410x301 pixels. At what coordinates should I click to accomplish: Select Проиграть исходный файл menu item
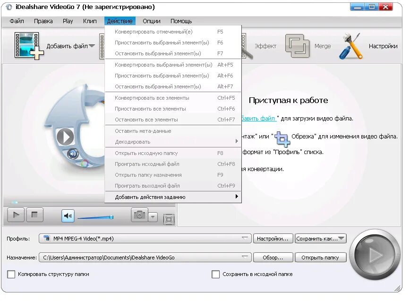tap(173, 164)
